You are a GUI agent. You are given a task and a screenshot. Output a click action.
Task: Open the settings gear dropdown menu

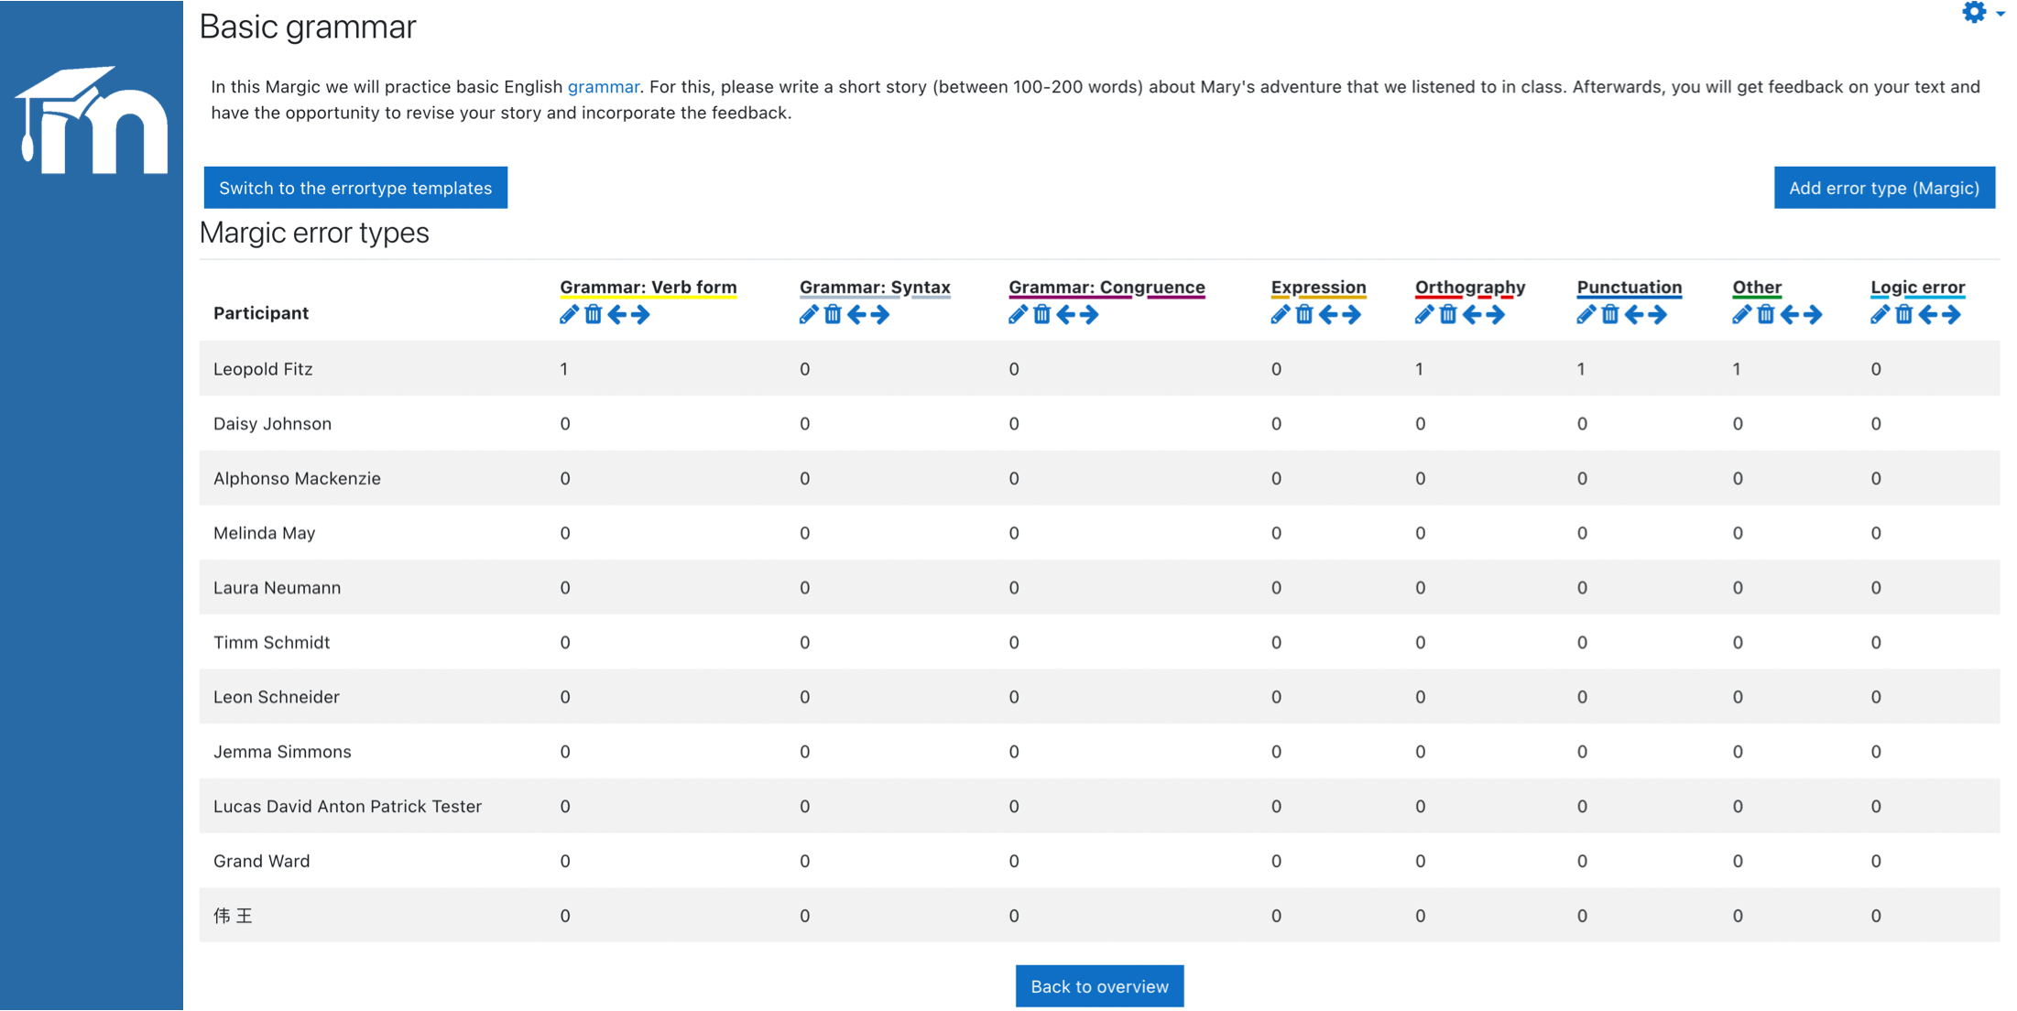pos(1980,13)
